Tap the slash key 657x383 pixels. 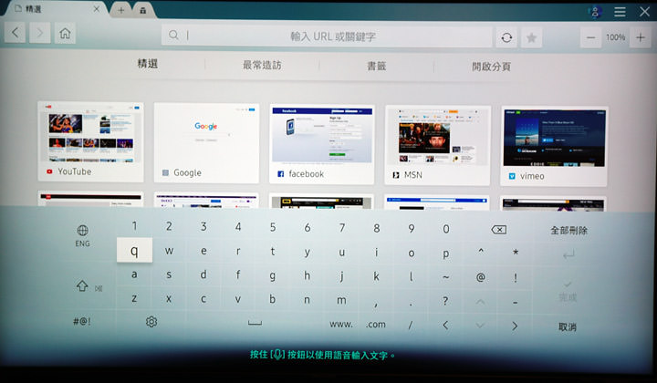pyautogui.click(x=411, y=325)
